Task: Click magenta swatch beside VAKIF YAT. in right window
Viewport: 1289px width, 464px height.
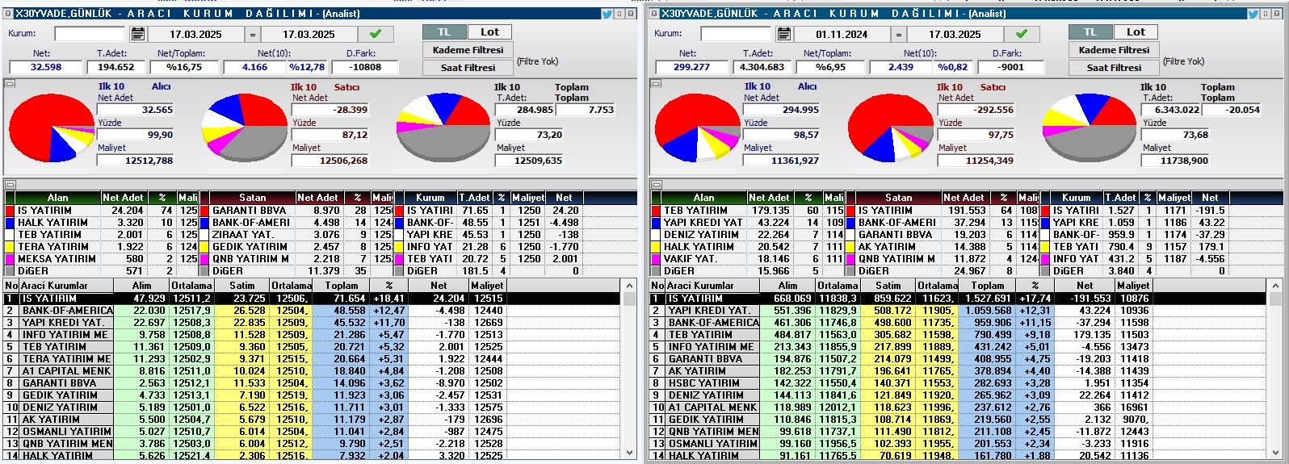Action: (656, 259)
